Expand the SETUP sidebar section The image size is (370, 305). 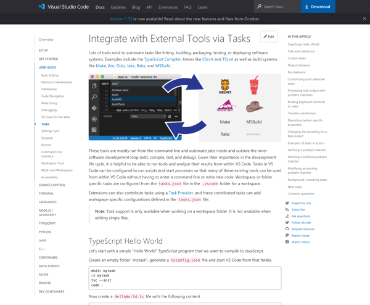(43, 51)
